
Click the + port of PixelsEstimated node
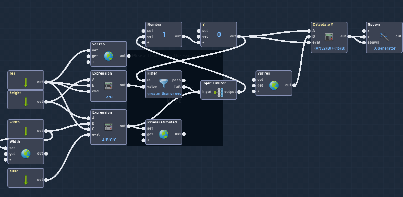click(x=144, y=140)
